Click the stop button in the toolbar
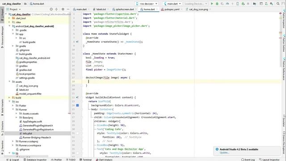Screen dimensions: 286x161 (x=248, y=4)
